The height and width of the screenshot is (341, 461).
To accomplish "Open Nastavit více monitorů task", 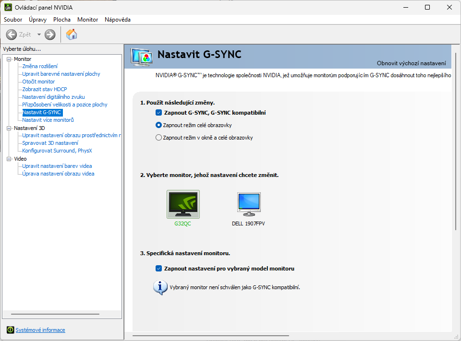I will point(48,120).
